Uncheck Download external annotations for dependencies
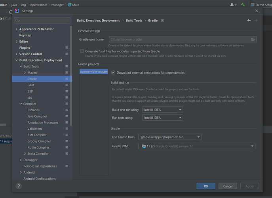272x198 pixels. [114, 72]
